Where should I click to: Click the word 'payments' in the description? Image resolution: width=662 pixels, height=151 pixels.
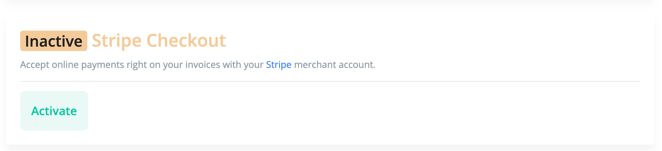(x=102, y=65)
